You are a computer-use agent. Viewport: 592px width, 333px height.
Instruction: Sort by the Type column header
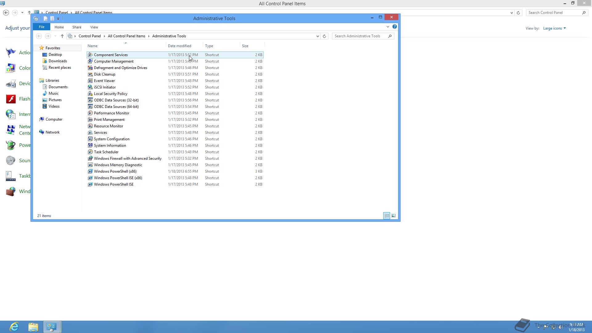(x=221, y=46)
